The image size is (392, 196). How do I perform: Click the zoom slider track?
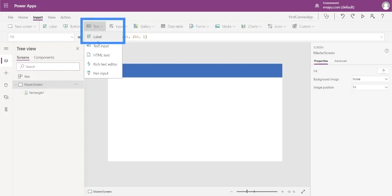pos(257,192)
